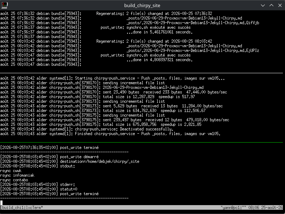This screenshot has height=214, width=285.
Task: Click the file name ending in .md.EjUPIz
Action: pyautogui.click(x=193, y=50)
